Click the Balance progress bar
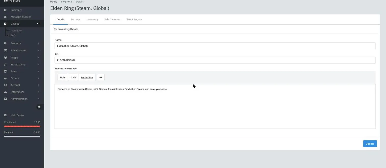 click(x=22, y=136)
